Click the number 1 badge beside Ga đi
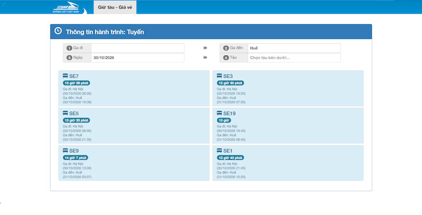The image size is (422, 215). coord(69,48)
